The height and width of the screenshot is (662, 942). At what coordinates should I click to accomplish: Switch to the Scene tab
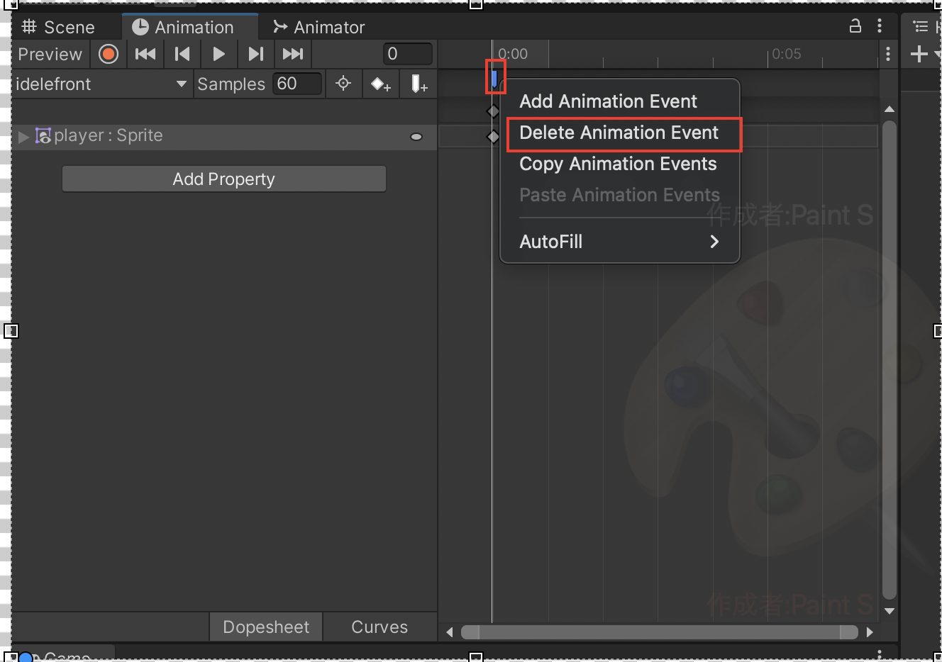click(x=58, y=27)
